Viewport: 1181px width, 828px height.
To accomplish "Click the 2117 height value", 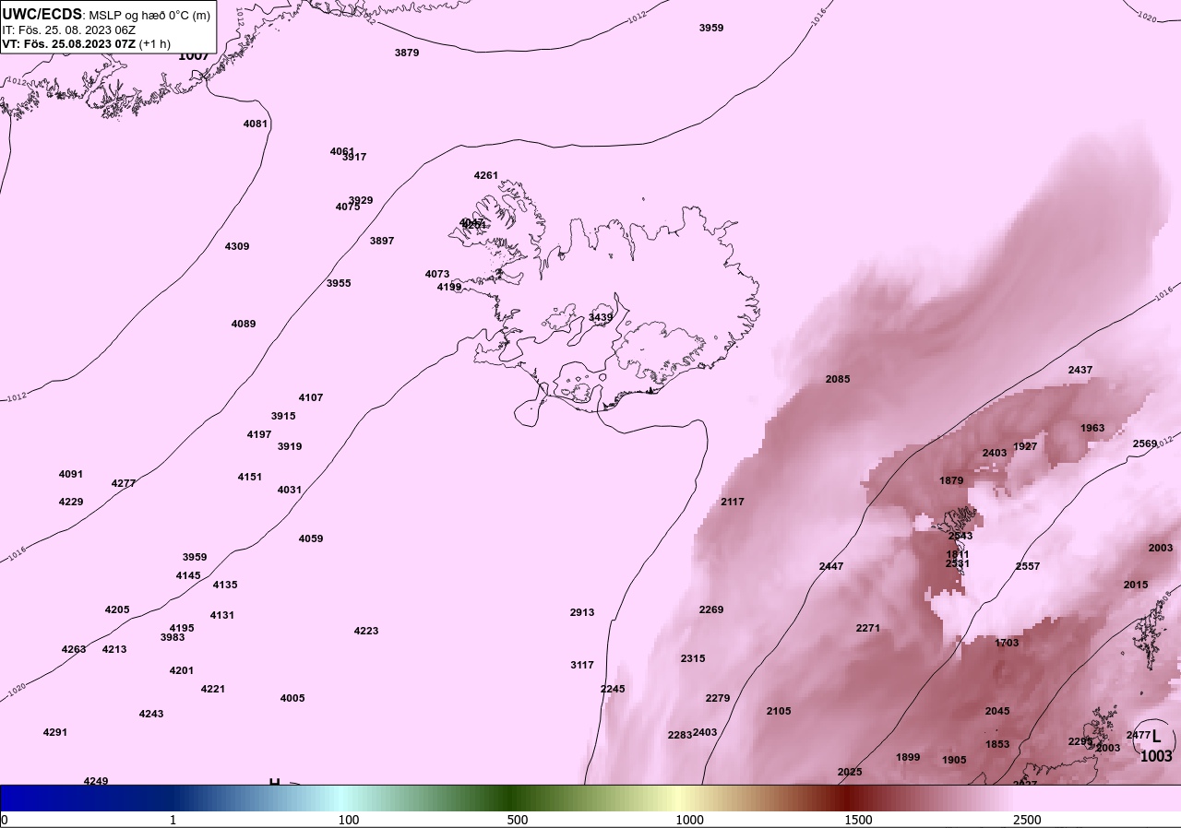I will (733, 502).
